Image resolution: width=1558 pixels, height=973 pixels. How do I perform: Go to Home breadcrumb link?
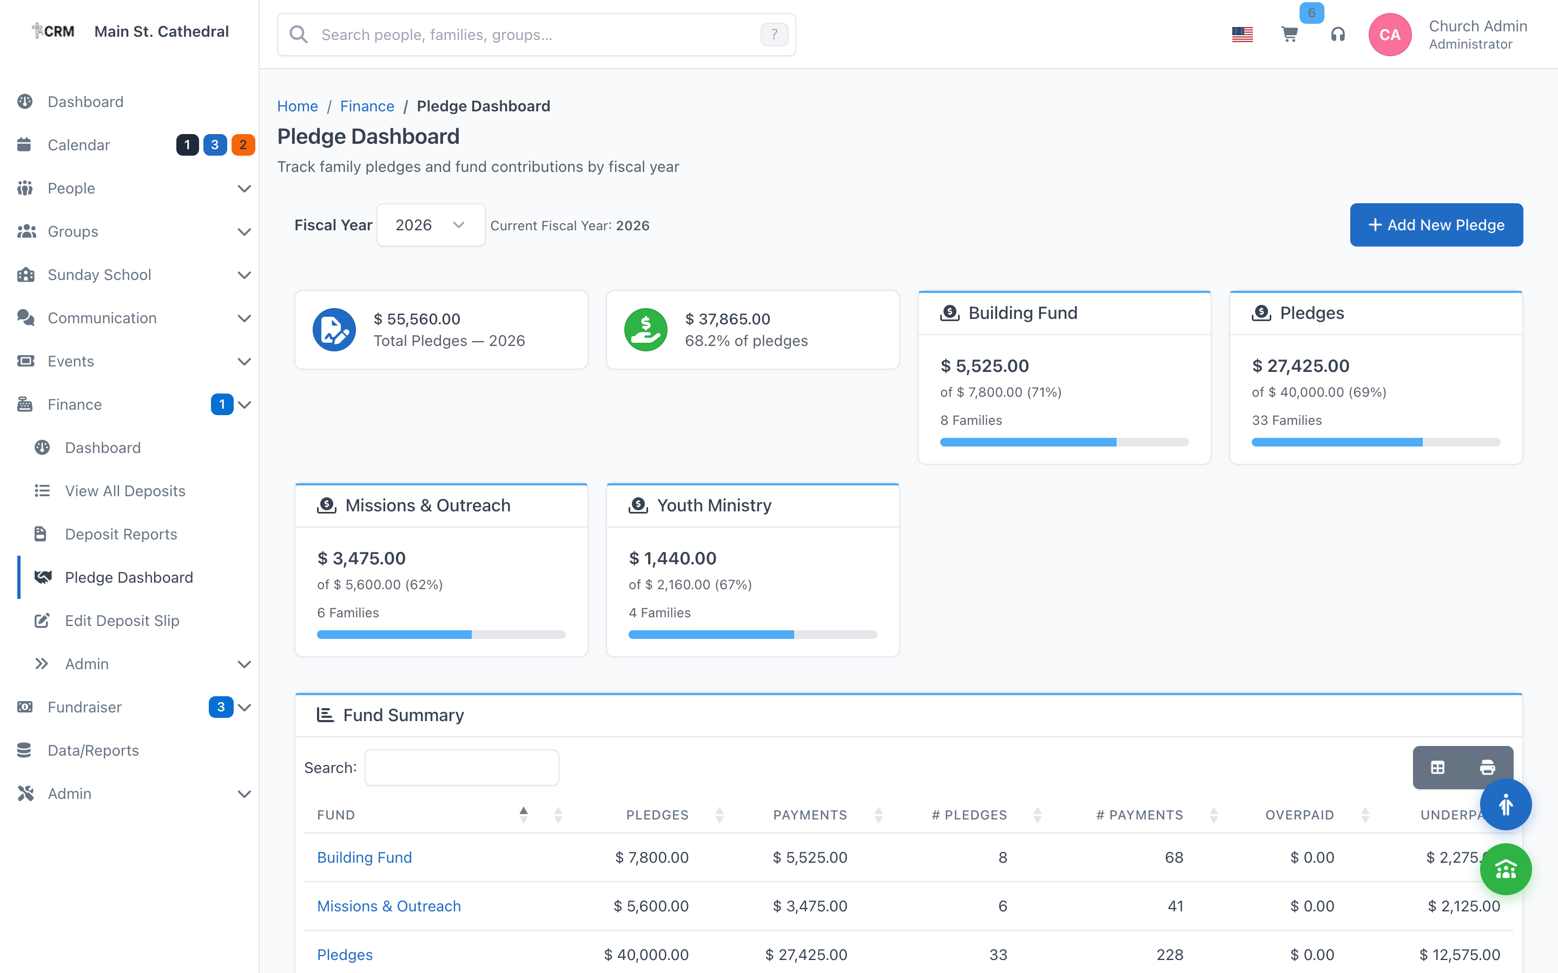[298, 106]
